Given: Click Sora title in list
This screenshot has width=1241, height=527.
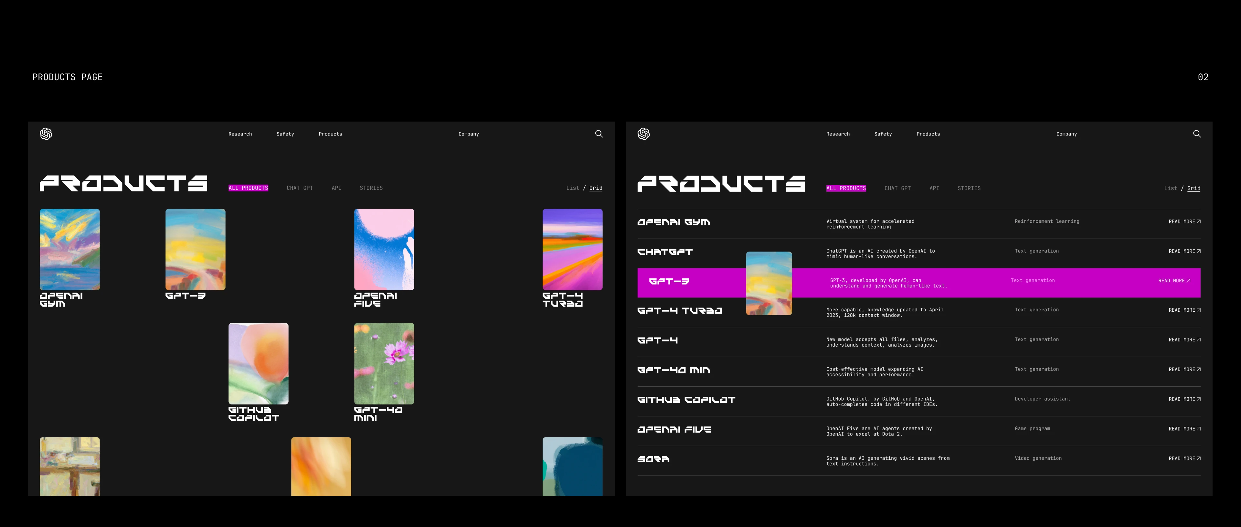Looking at the screenshot, I should [653, 459].
